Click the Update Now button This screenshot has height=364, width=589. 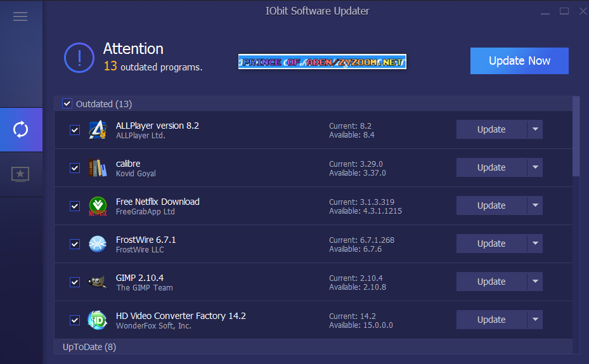(519, 61)
